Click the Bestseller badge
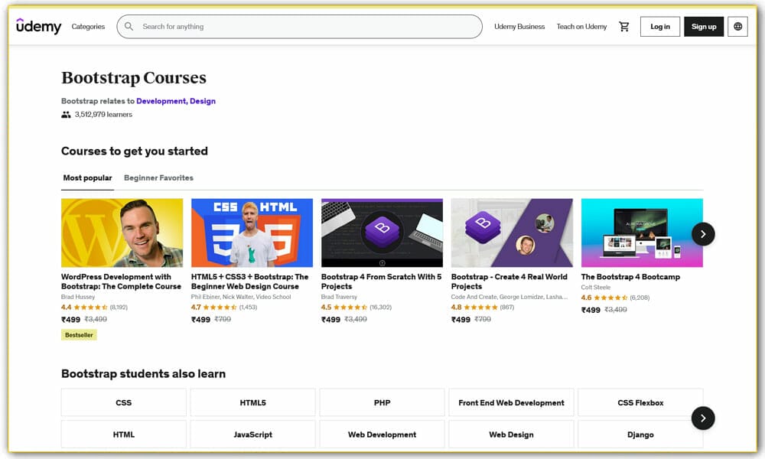 tap(78, 334)
